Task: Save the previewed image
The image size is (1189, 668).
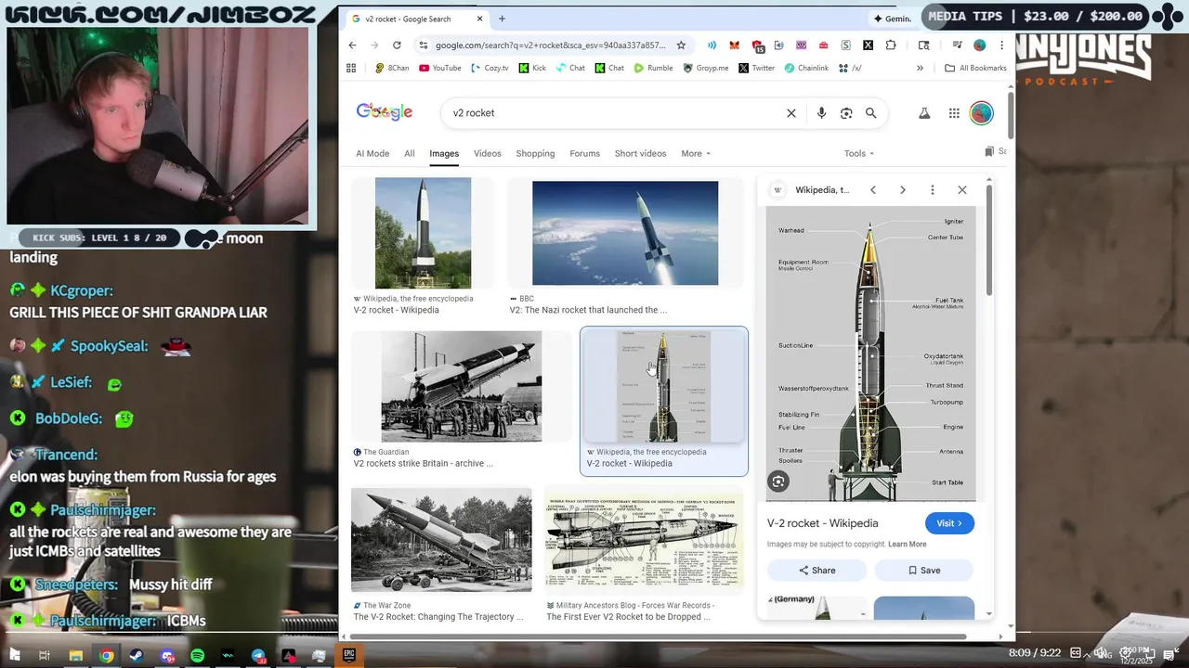Action: pos(923,570)
